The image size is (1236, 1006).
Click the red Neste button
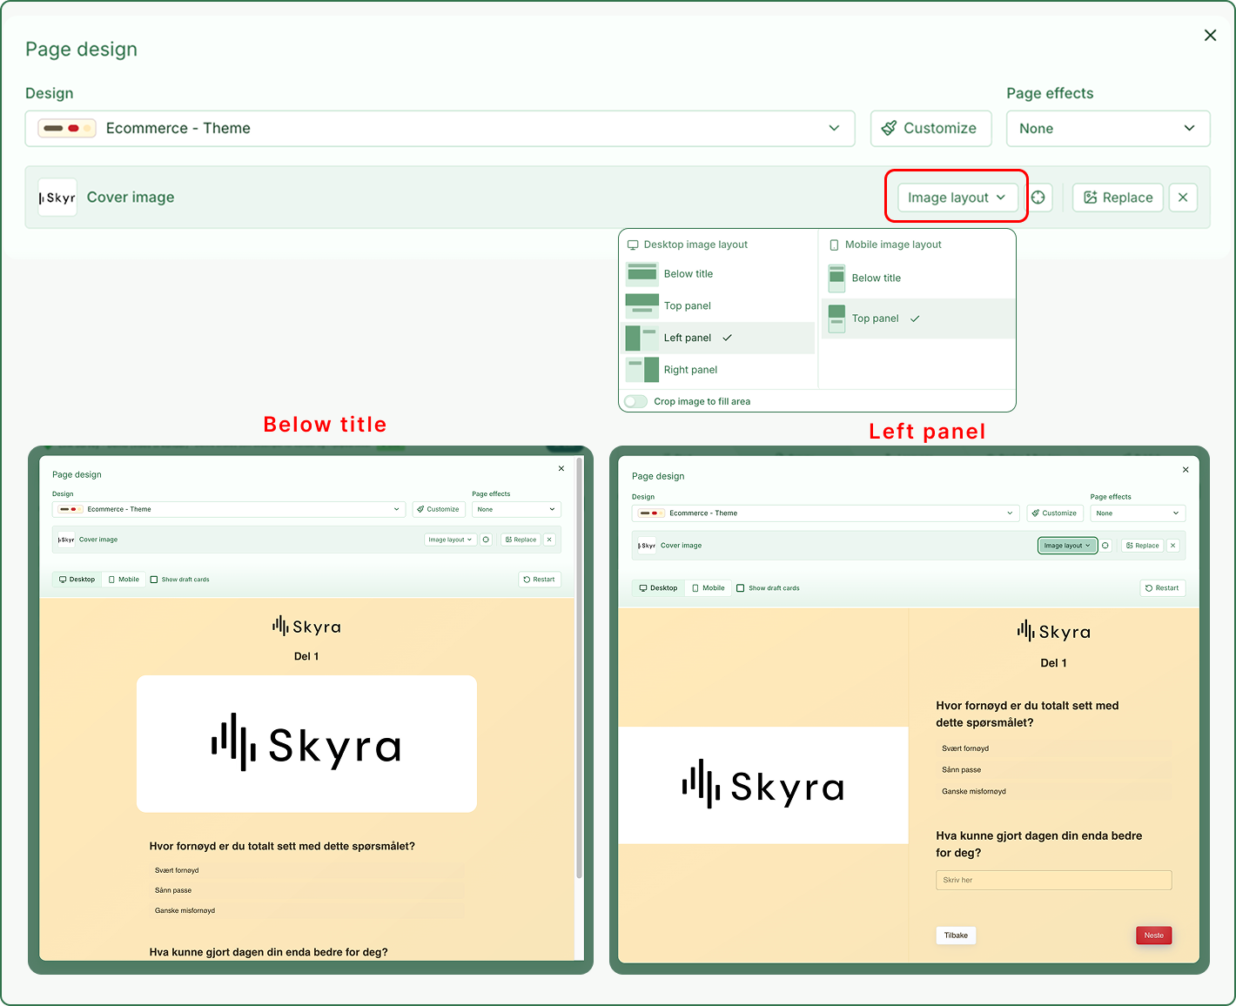(1153, 936)
